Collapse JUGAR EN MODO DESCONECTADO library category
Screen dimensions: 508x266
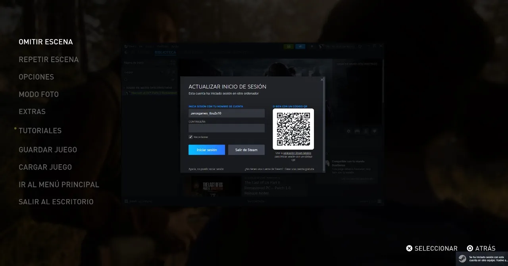coord(148,88)
